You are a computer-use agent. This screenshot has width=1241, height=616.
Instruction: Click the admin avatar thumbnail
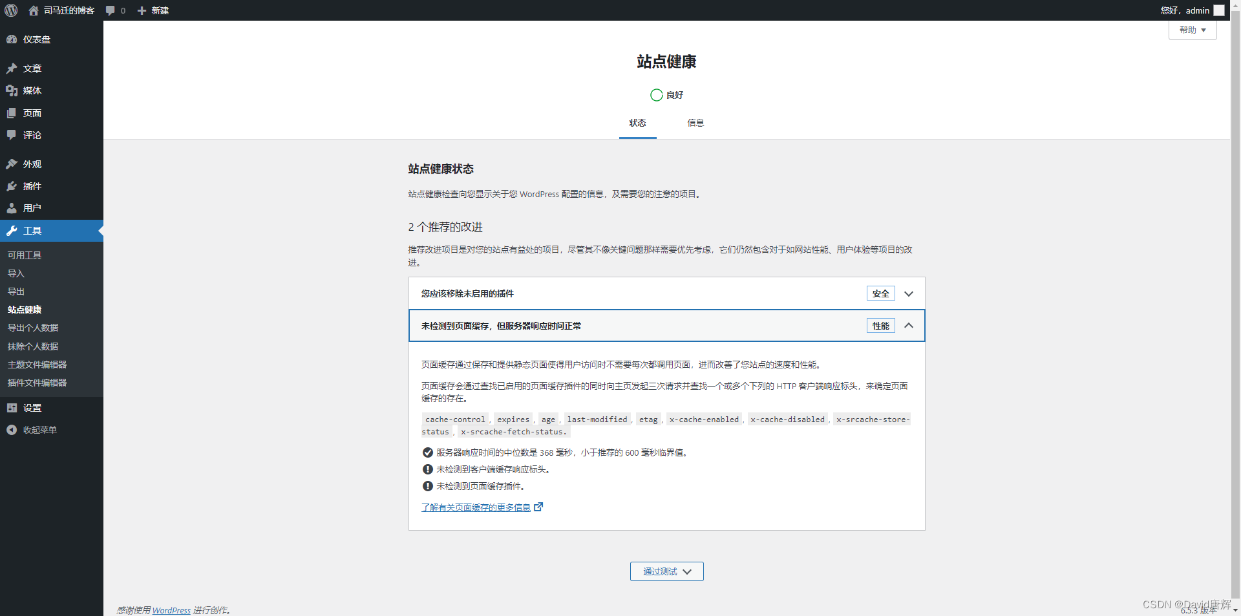point(1219,10)
